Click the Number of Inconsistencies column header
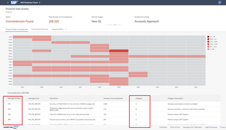Screen dimensions: 226x130 113,98
